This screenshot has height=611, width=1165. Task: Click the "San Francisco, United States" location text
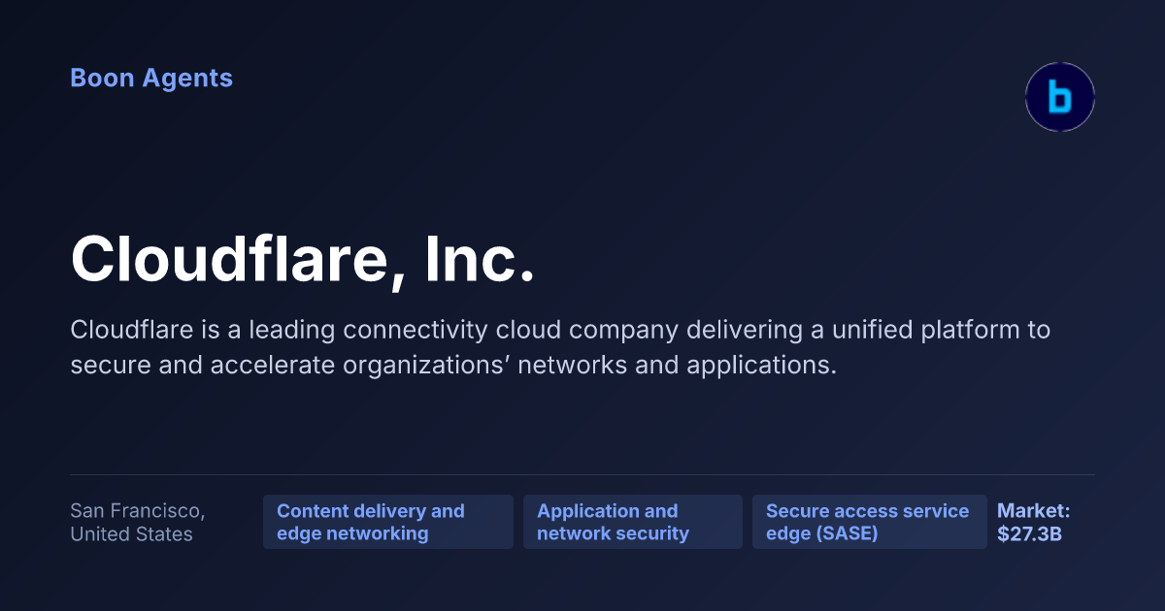138,522
